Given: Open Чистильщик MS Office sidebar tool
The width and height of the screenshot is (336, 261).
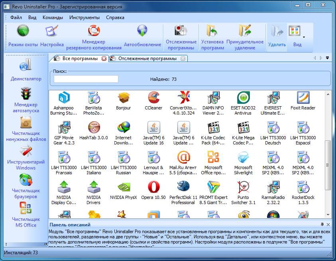Looking at the screenshot, I should pos(26,214).
